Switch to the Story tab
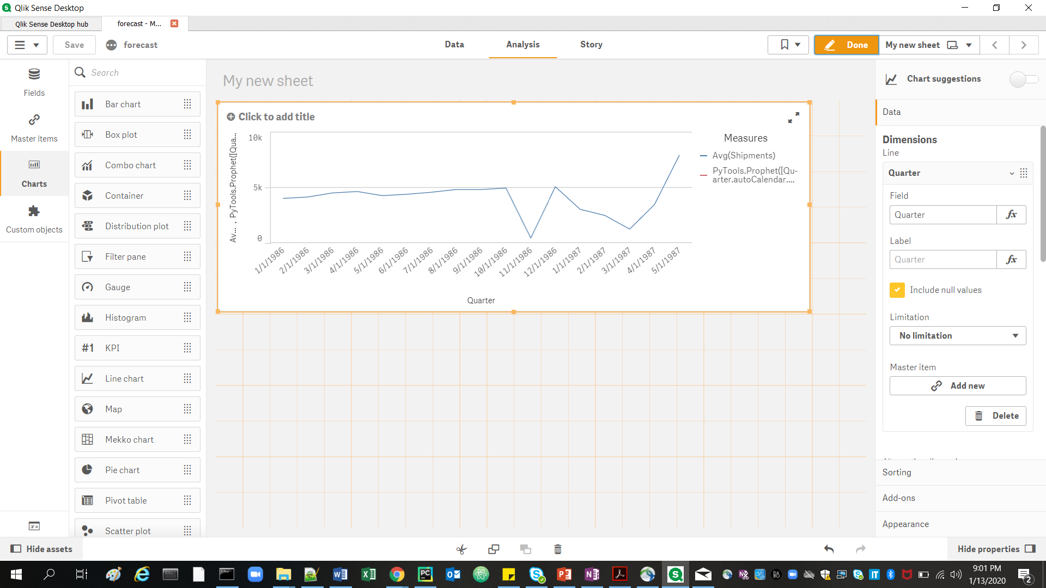 (x=591, y=45)
